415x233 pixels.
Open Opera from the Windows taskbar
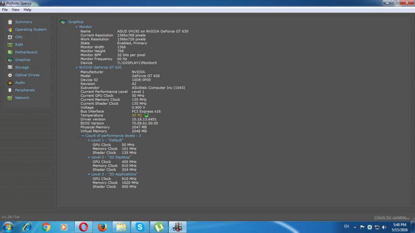point(83,227)
